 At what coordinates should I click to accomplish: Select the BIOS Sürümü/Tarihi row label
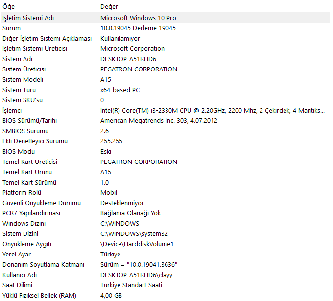coord(29,121)
